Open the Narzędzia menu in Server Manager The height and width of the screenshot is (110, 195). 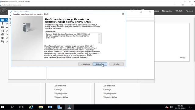pyautogui.click(x=167, y=11)
